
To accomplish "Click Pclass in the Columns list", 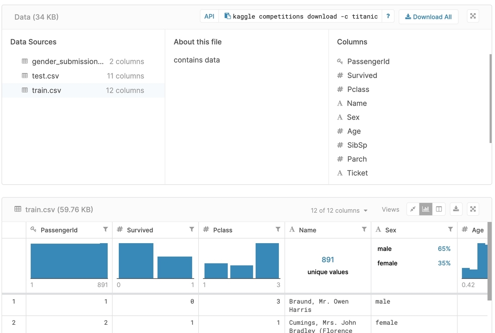I will [358, 89].
